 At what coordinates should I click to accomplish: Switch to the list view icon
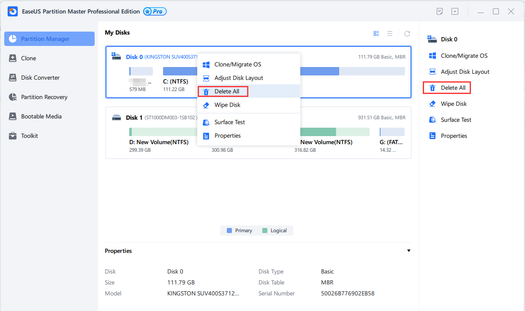click(390, 34)
